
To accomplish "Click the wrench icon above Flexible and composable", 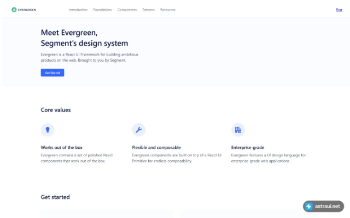I will (x=138, y=130).
